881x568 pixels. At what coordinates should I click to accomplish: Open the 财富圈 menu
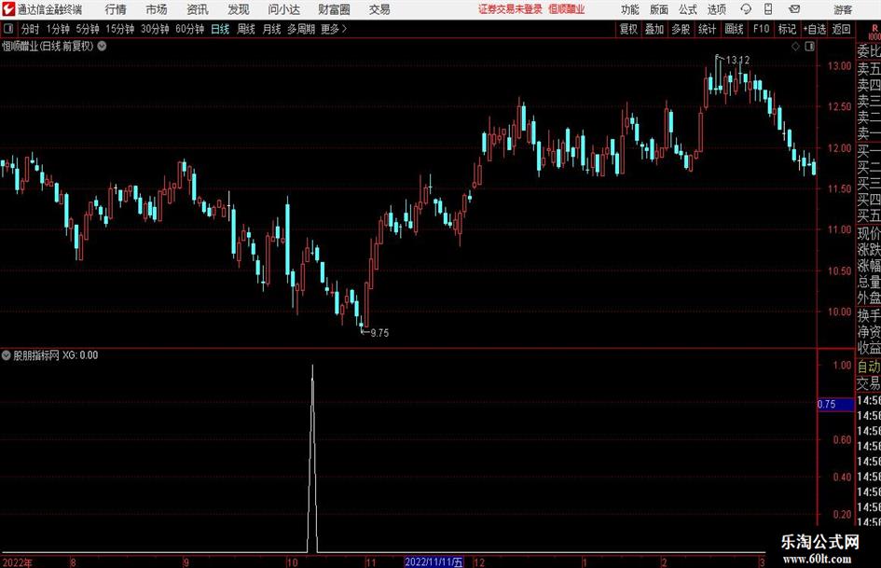334,9
